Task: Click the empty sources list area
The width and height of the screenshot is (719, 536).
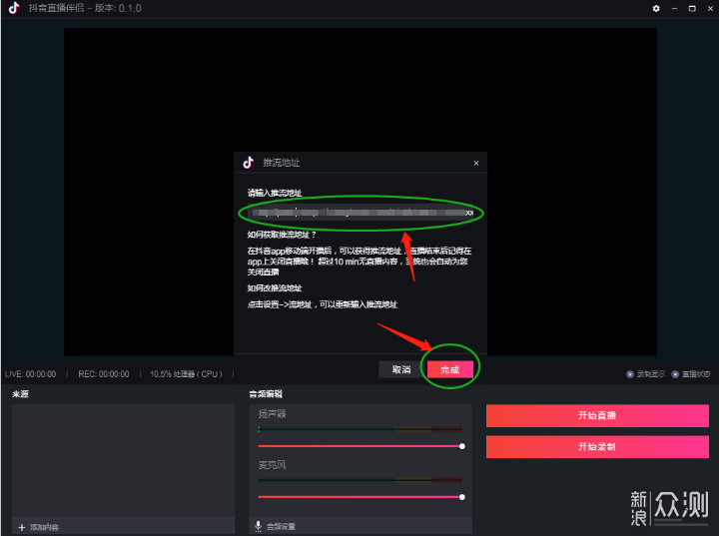Action: pyautogui.click(x=123, y=460)
